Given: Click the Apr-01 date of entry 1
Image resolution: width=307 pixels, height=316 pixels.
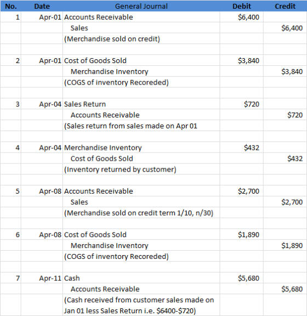Looking at the screenshot, I should click(42, 17).
